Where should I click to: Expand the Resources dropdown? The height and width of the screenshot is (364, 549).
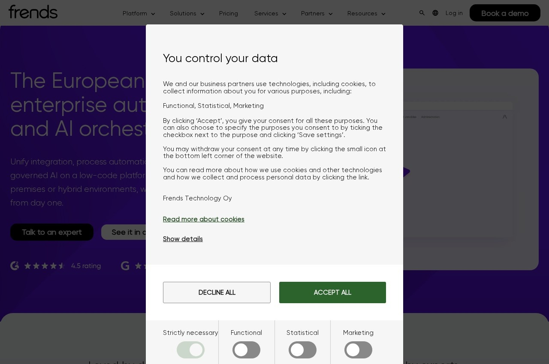click(x=366, y=13)
